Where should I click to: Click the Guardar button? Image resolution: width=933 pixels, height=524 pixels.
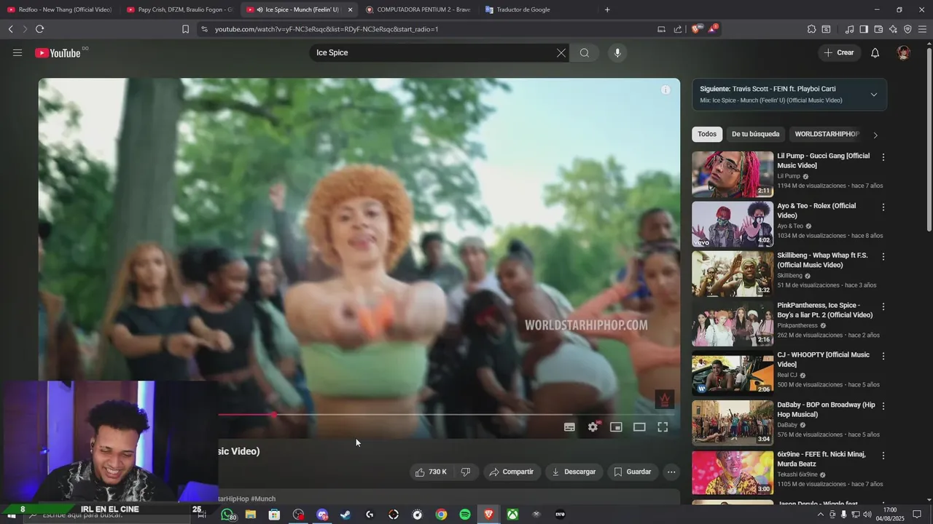click(x=633, y=472)
